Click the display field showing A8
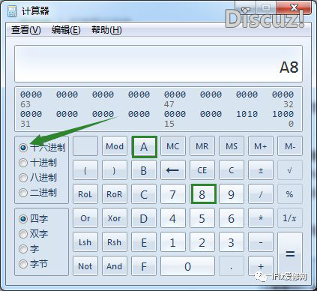Viewport: 317px width, 291px height. 158,64
